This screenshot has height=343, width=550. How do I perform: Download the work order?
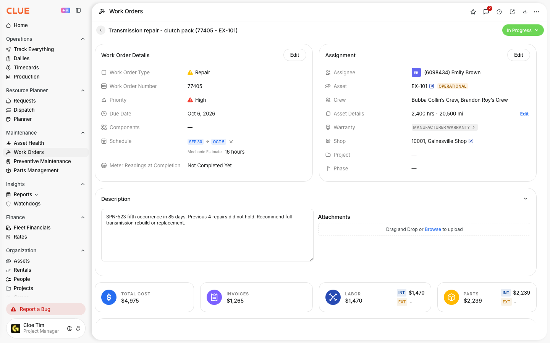pos(525,12)
